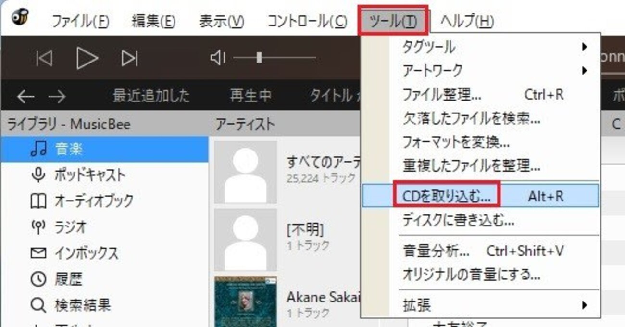625x327 pixels.
Task: Select ディスクに書き込む... menu item
Action: [x=481, y=221]
